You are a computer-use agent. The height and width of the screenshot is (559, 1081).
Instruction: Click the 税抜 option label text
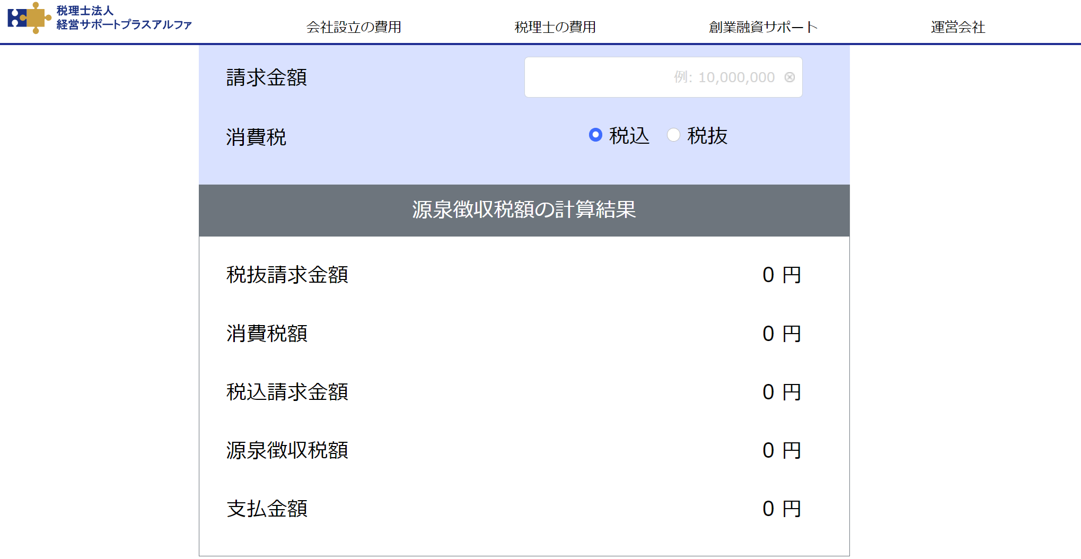click(707, 136)
